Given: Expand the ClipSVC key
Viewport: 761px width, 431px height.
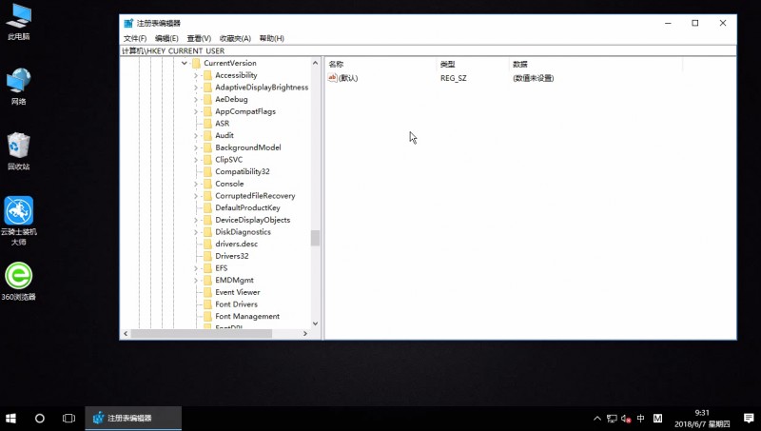Looking at the screenshot, I should (x=196, y=160).
